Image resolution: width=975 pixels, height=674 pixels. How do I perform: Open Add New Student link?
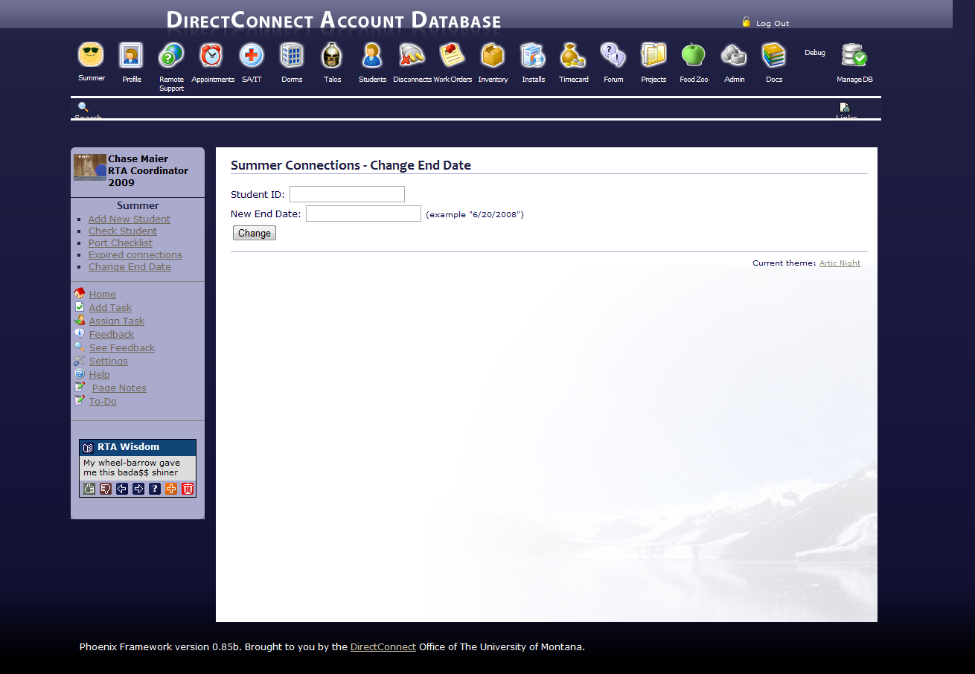tap(130, 219)
